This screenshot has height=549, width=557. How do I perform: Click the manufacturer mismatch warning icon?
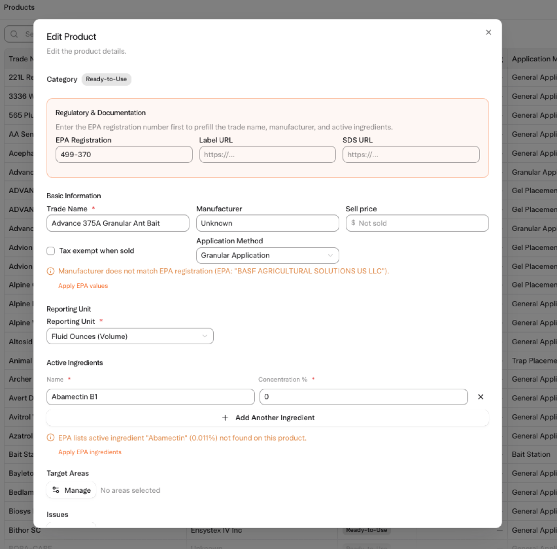51,271
